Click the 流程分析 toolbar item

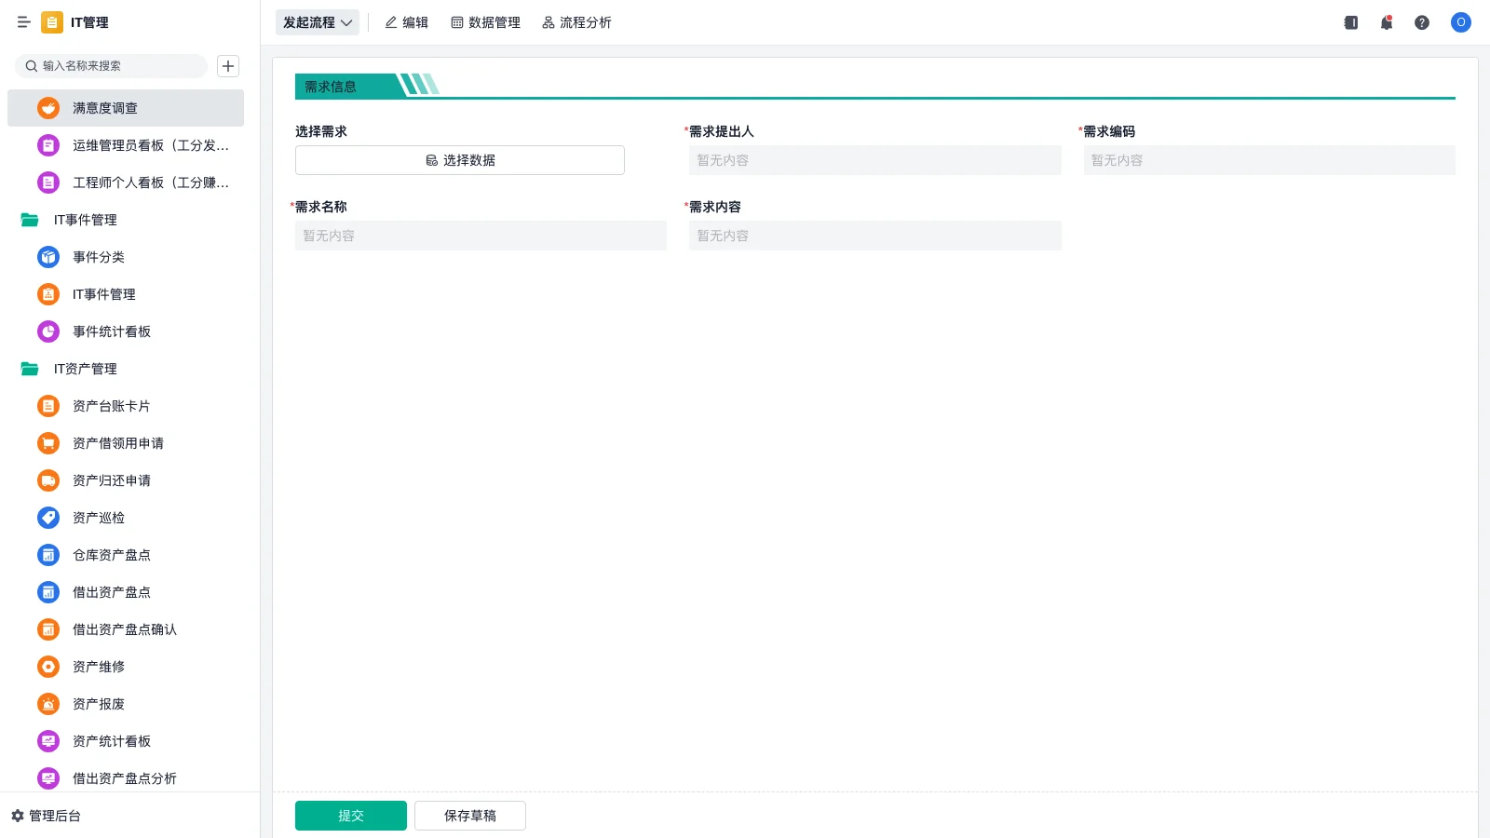coord(577,22)
